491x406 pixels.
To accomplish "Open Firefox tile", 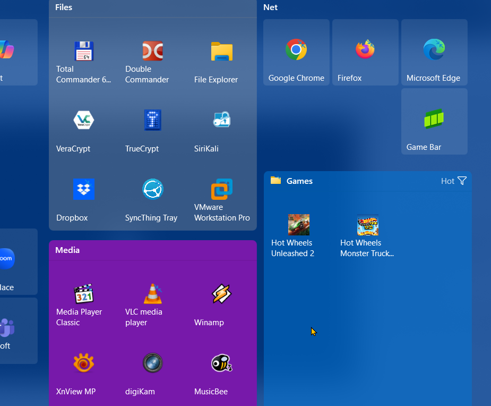I will (365, 53).
